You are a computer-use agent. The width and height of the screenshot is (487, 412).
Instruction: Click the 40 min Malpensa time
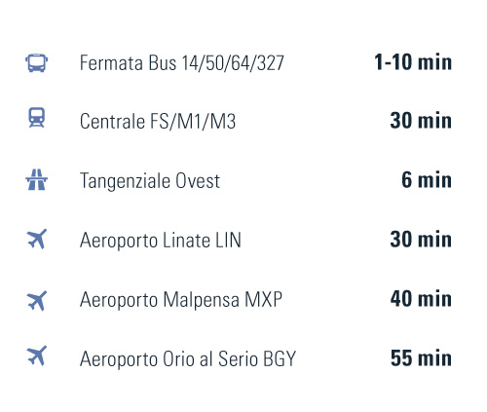pyautogui.click(x=421, y=299)
